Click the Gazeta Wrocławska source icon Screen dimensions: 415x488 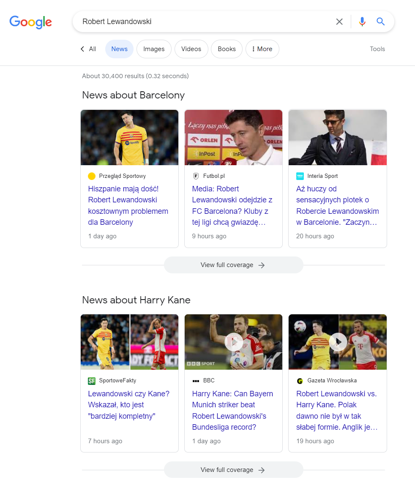(300, 381)
